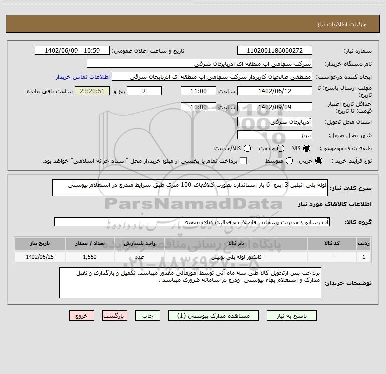Click the general need description text box
Image resolution: width=386 pixels, height=374 pixels.
coord(190,188)
